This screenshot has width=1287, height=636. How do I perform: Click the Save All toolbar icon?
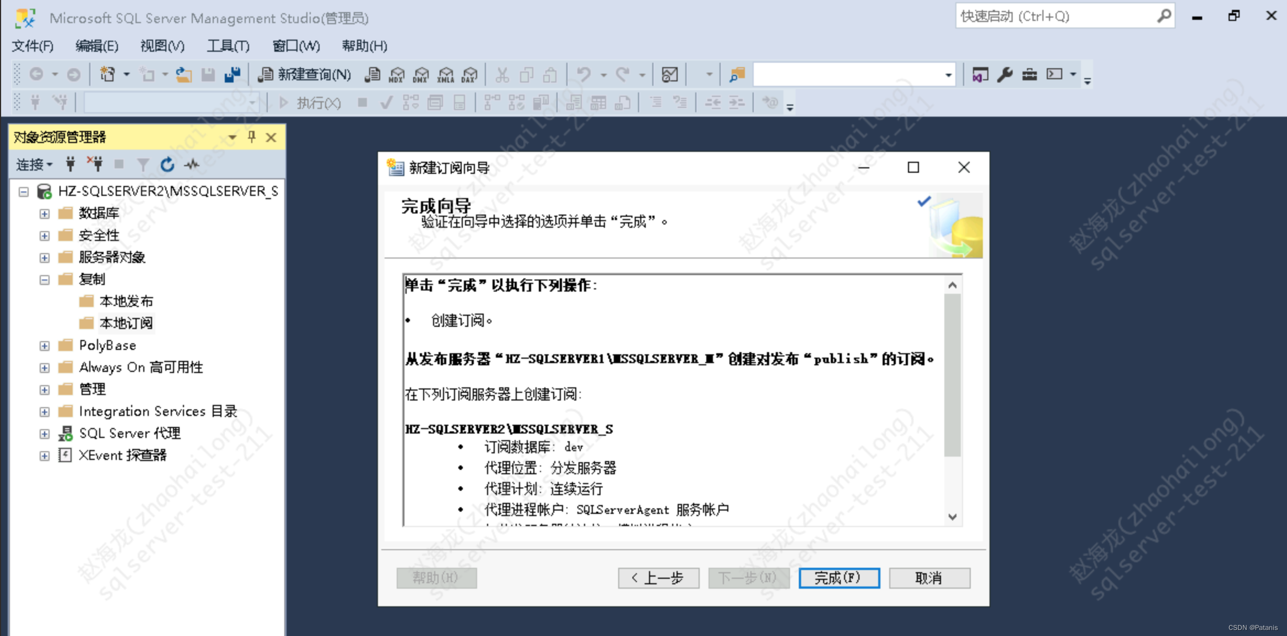tap(232, 74)
